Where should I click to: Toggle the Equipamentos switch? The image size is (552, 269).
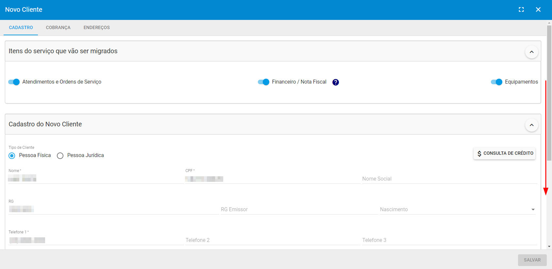tap(496, 82)
